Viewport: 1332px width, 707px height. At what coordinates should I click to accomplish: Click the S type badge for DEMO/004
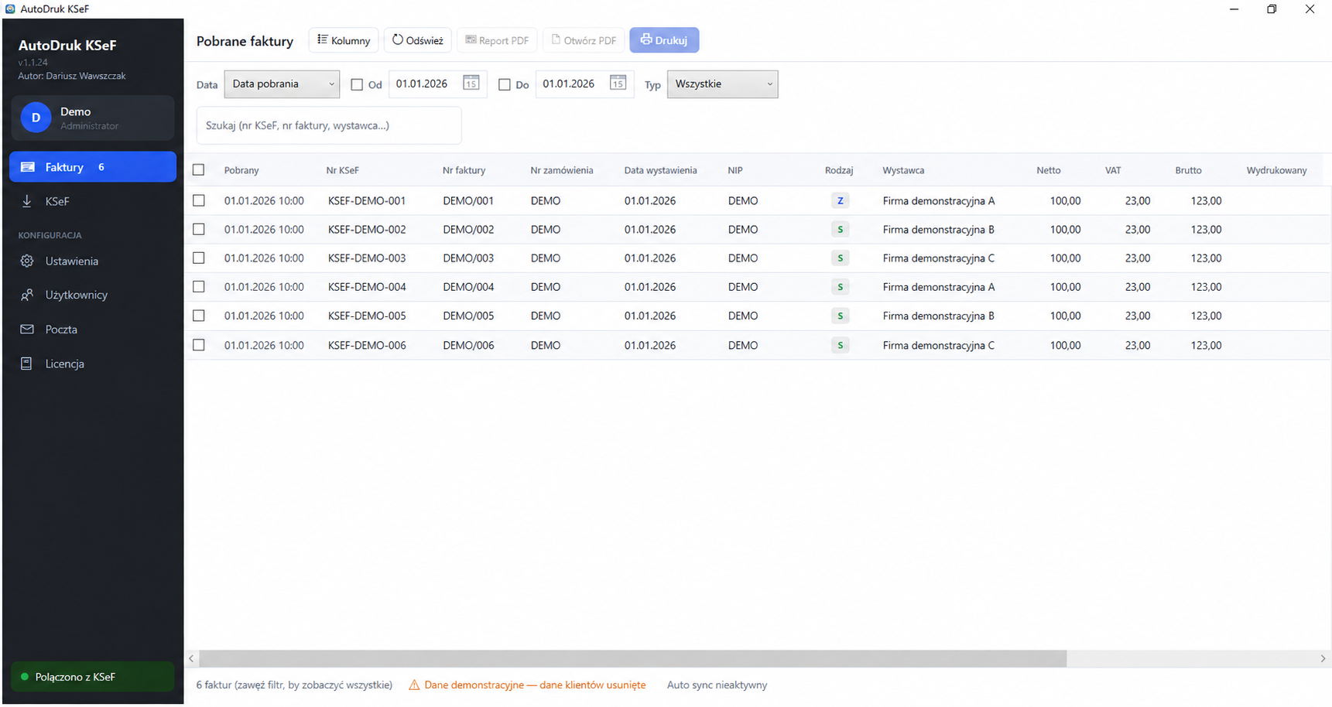pos(840,287)
